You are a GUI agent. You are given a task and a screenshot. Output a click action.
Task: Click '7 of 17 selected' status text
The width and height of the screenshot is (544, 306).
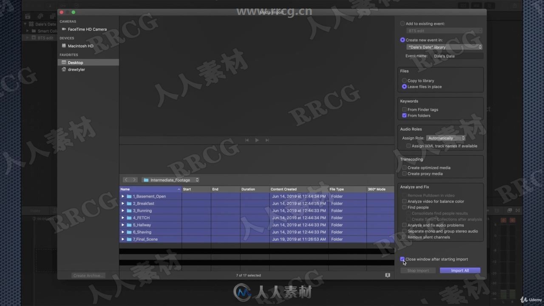click(x=248, y=275)
